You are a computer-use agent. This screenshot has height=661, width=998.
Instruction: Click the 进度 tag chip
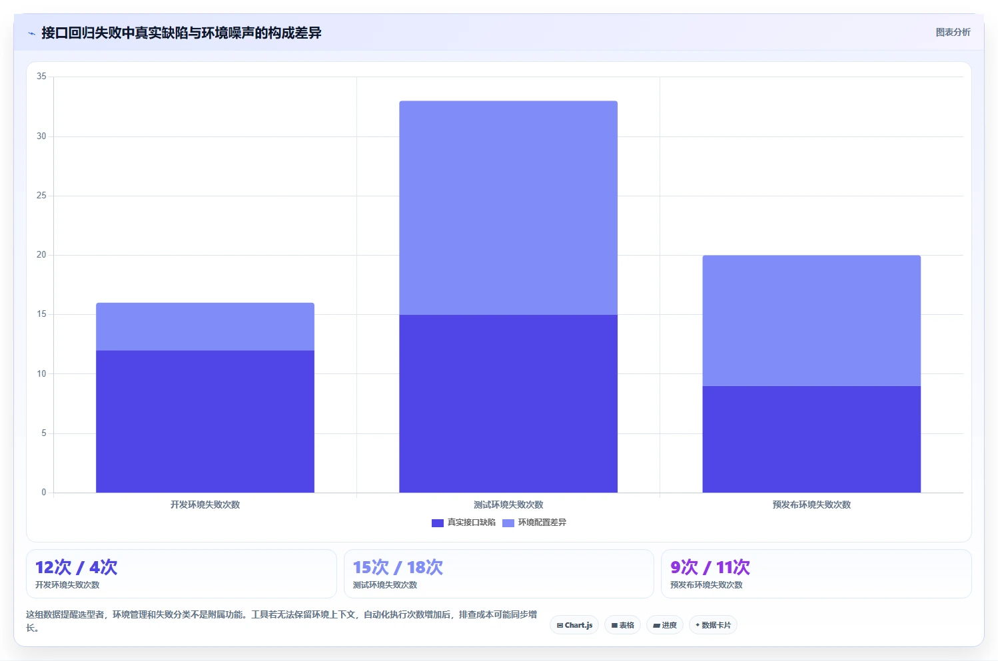point(665,625)
